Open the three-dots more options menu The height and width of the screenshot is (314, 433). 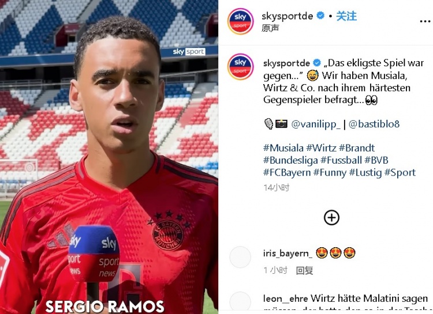click(x=425, y=21)
